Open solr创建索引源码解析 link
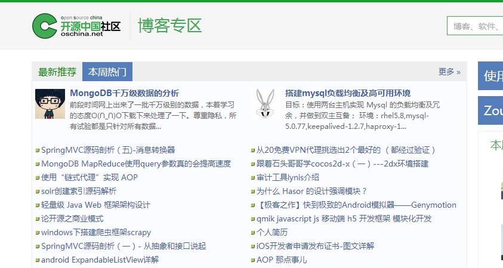 click(79, 191)
